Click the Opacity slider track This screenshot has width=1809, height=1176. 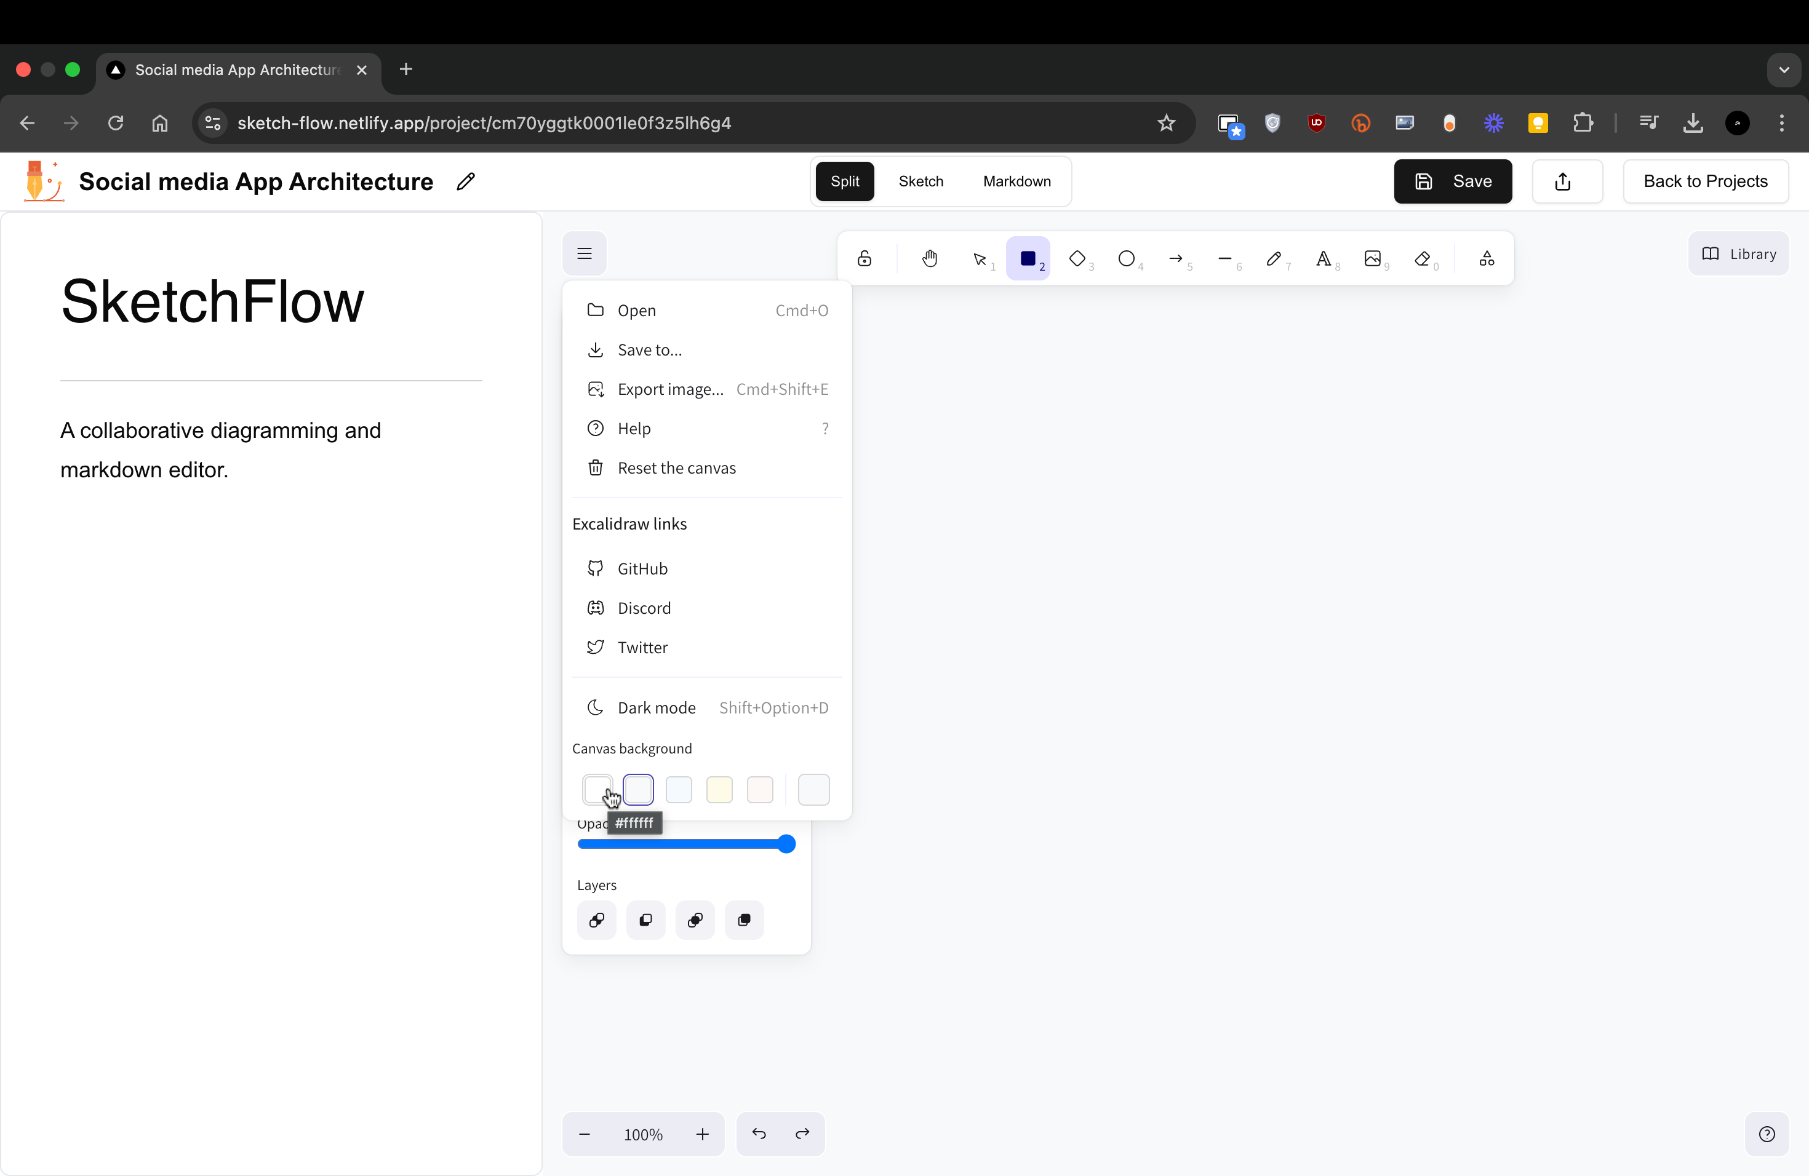685,844
